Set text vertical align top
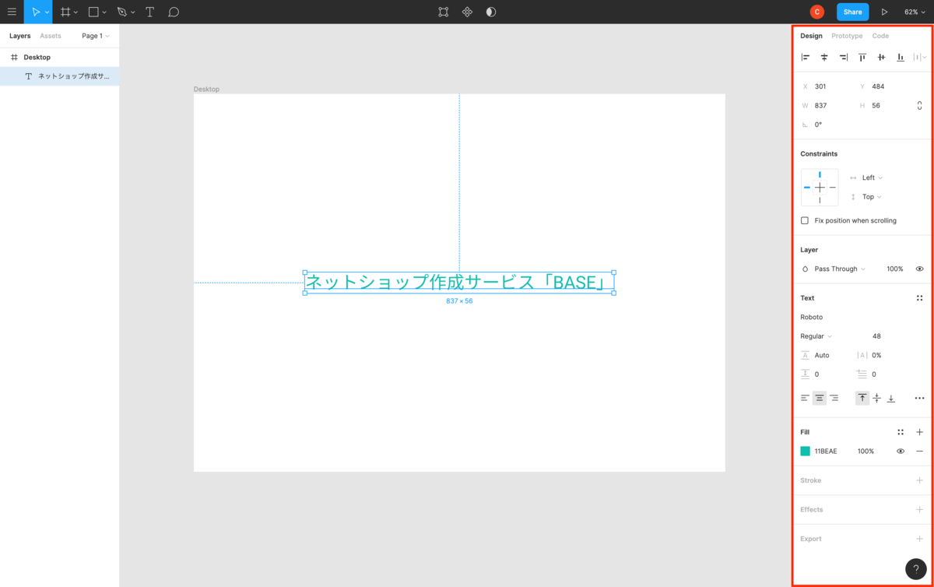The image size is (934, 587). [x=862, y=398]
